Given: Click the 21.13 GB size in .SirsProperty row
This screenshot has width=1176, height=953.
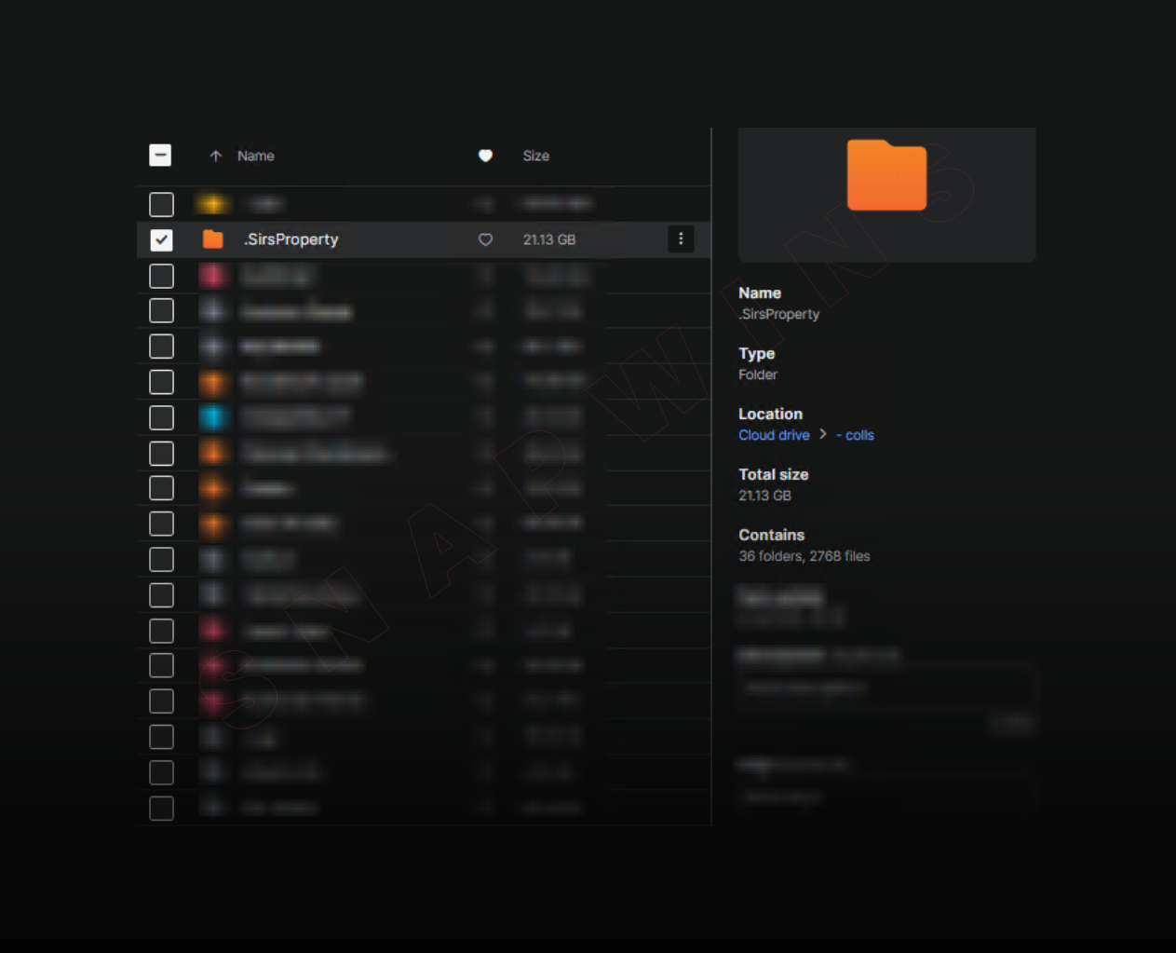Looking at the screenshot, I should tap(548, 239).
